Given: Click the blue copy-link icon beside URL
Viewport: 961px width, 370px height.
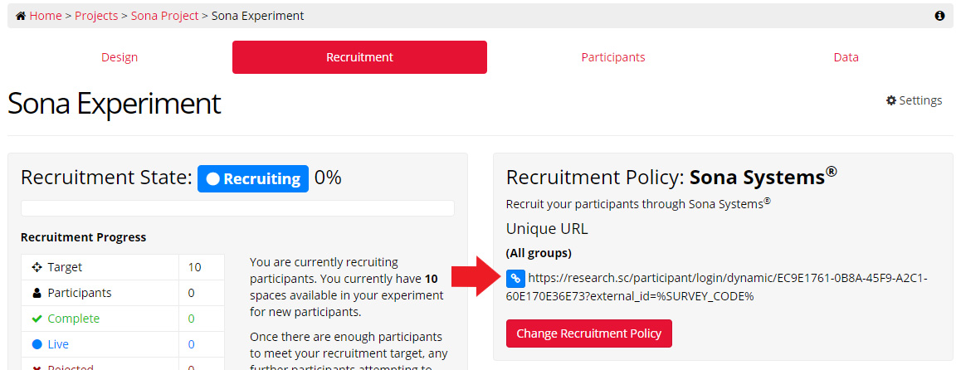Looking at the screenshot, I should click(515, 278).
